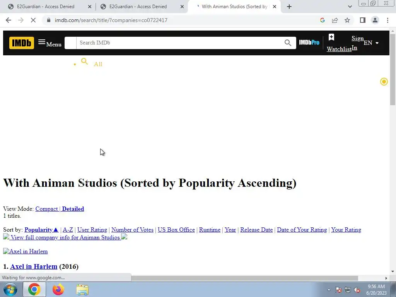The height and width of the screenshot is (297, 396).
Task: Click network tray icon
Action: pyautogui.click(x=348, y=290)
